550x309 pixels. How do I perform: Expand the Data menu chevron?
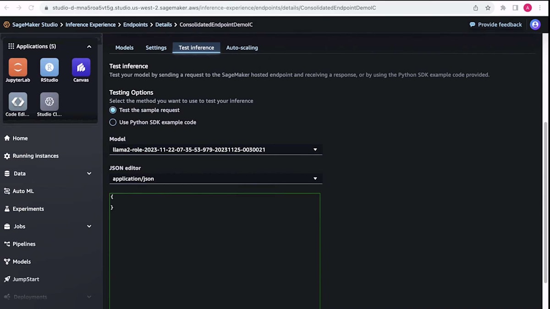click(x=89, y=173)
